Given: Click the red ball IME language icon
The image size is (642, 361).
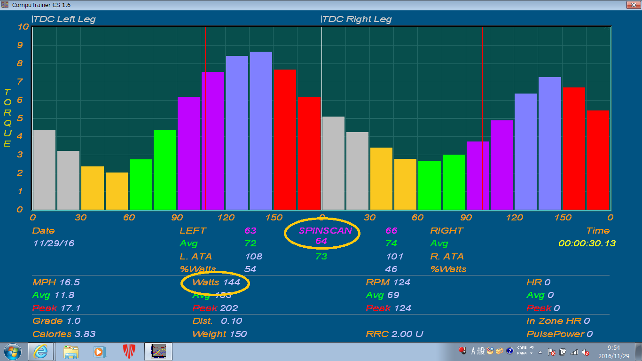Looking at the screenshot, I should coord(462,351).
